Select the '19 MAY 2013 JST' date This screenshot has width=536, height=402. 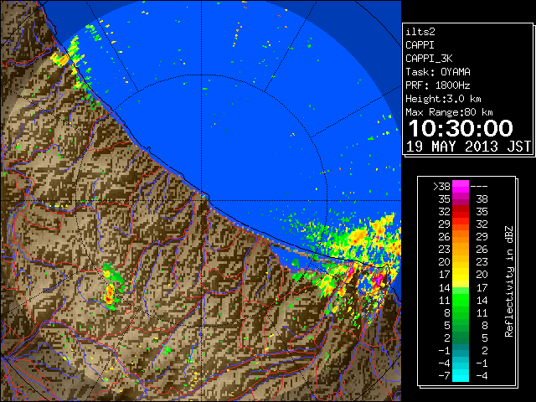[468, 147]
